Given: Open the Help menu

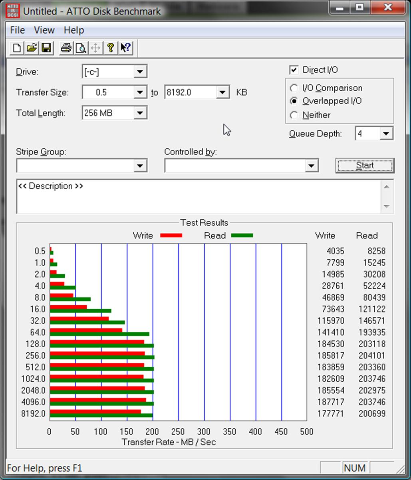Looking at the screenshot, I should 74,30.
